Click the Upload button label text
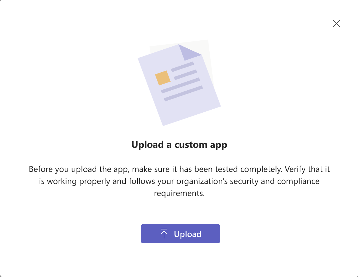Viewport: 358px width, 277px height. [x=187, y=234]
